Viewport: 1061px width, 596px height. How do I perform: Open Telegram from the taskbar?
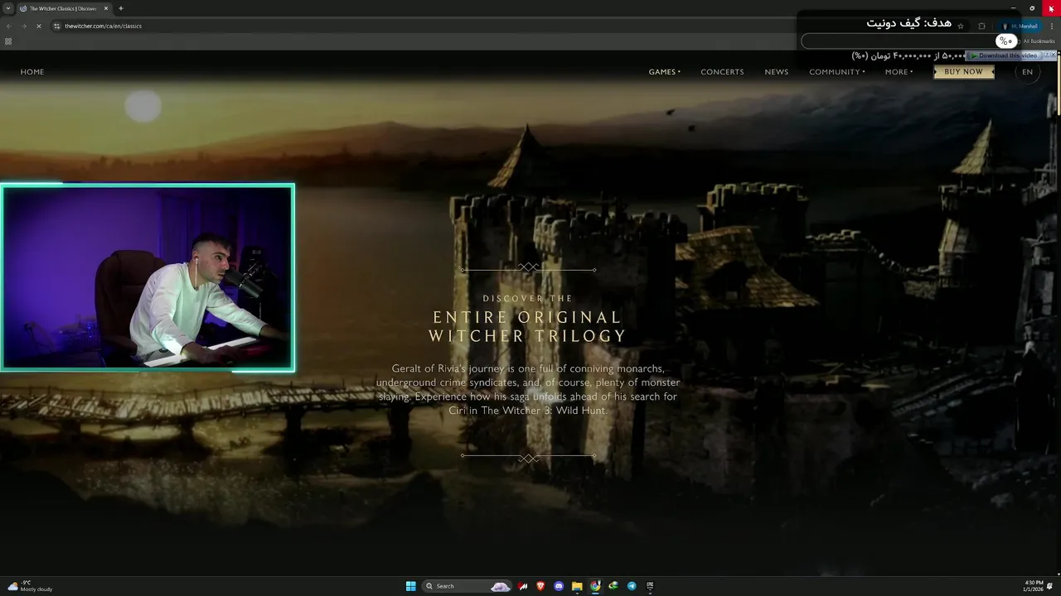[x=632, y=586]
